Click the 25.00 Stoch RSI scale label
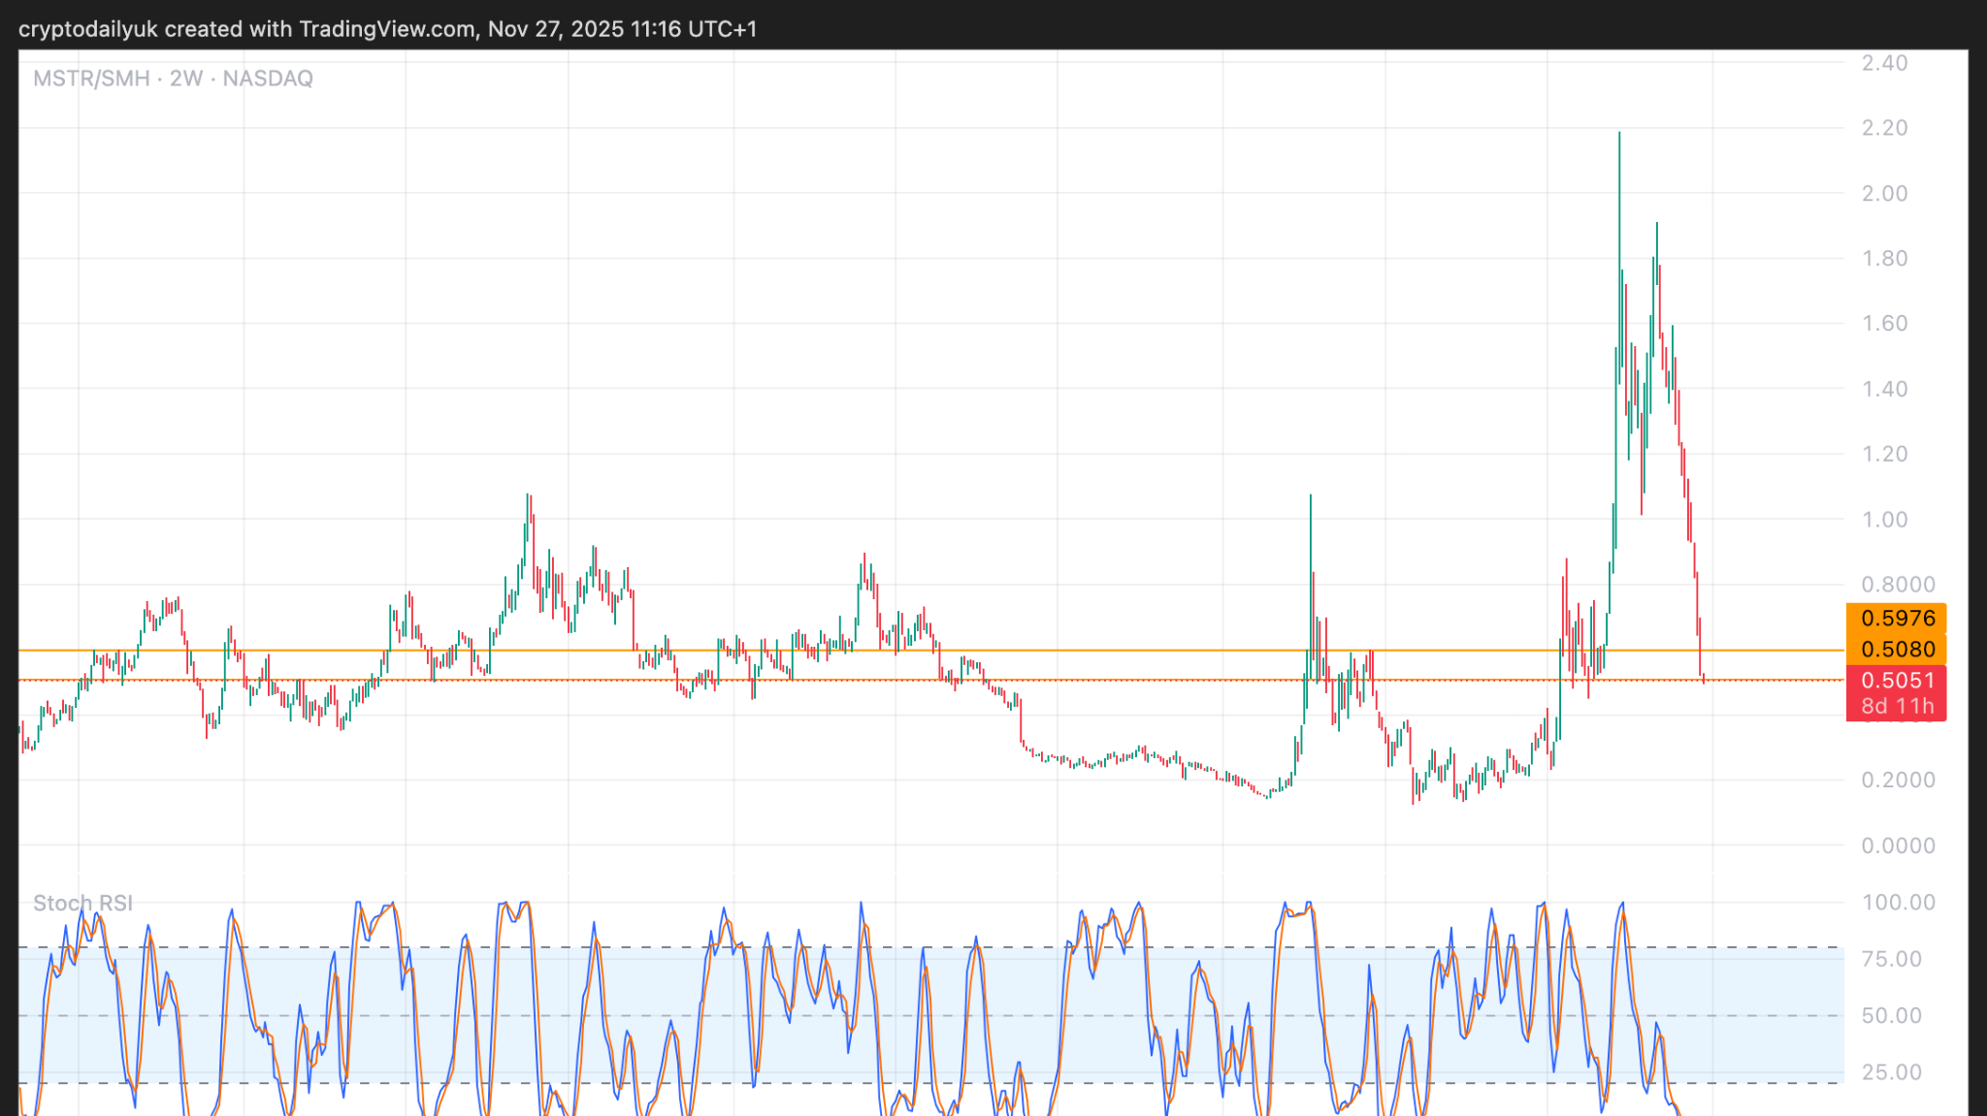Image resolution: width=1987 pixels, height=1116 pixels. pyautogui.click(x=1891, y=1071)
